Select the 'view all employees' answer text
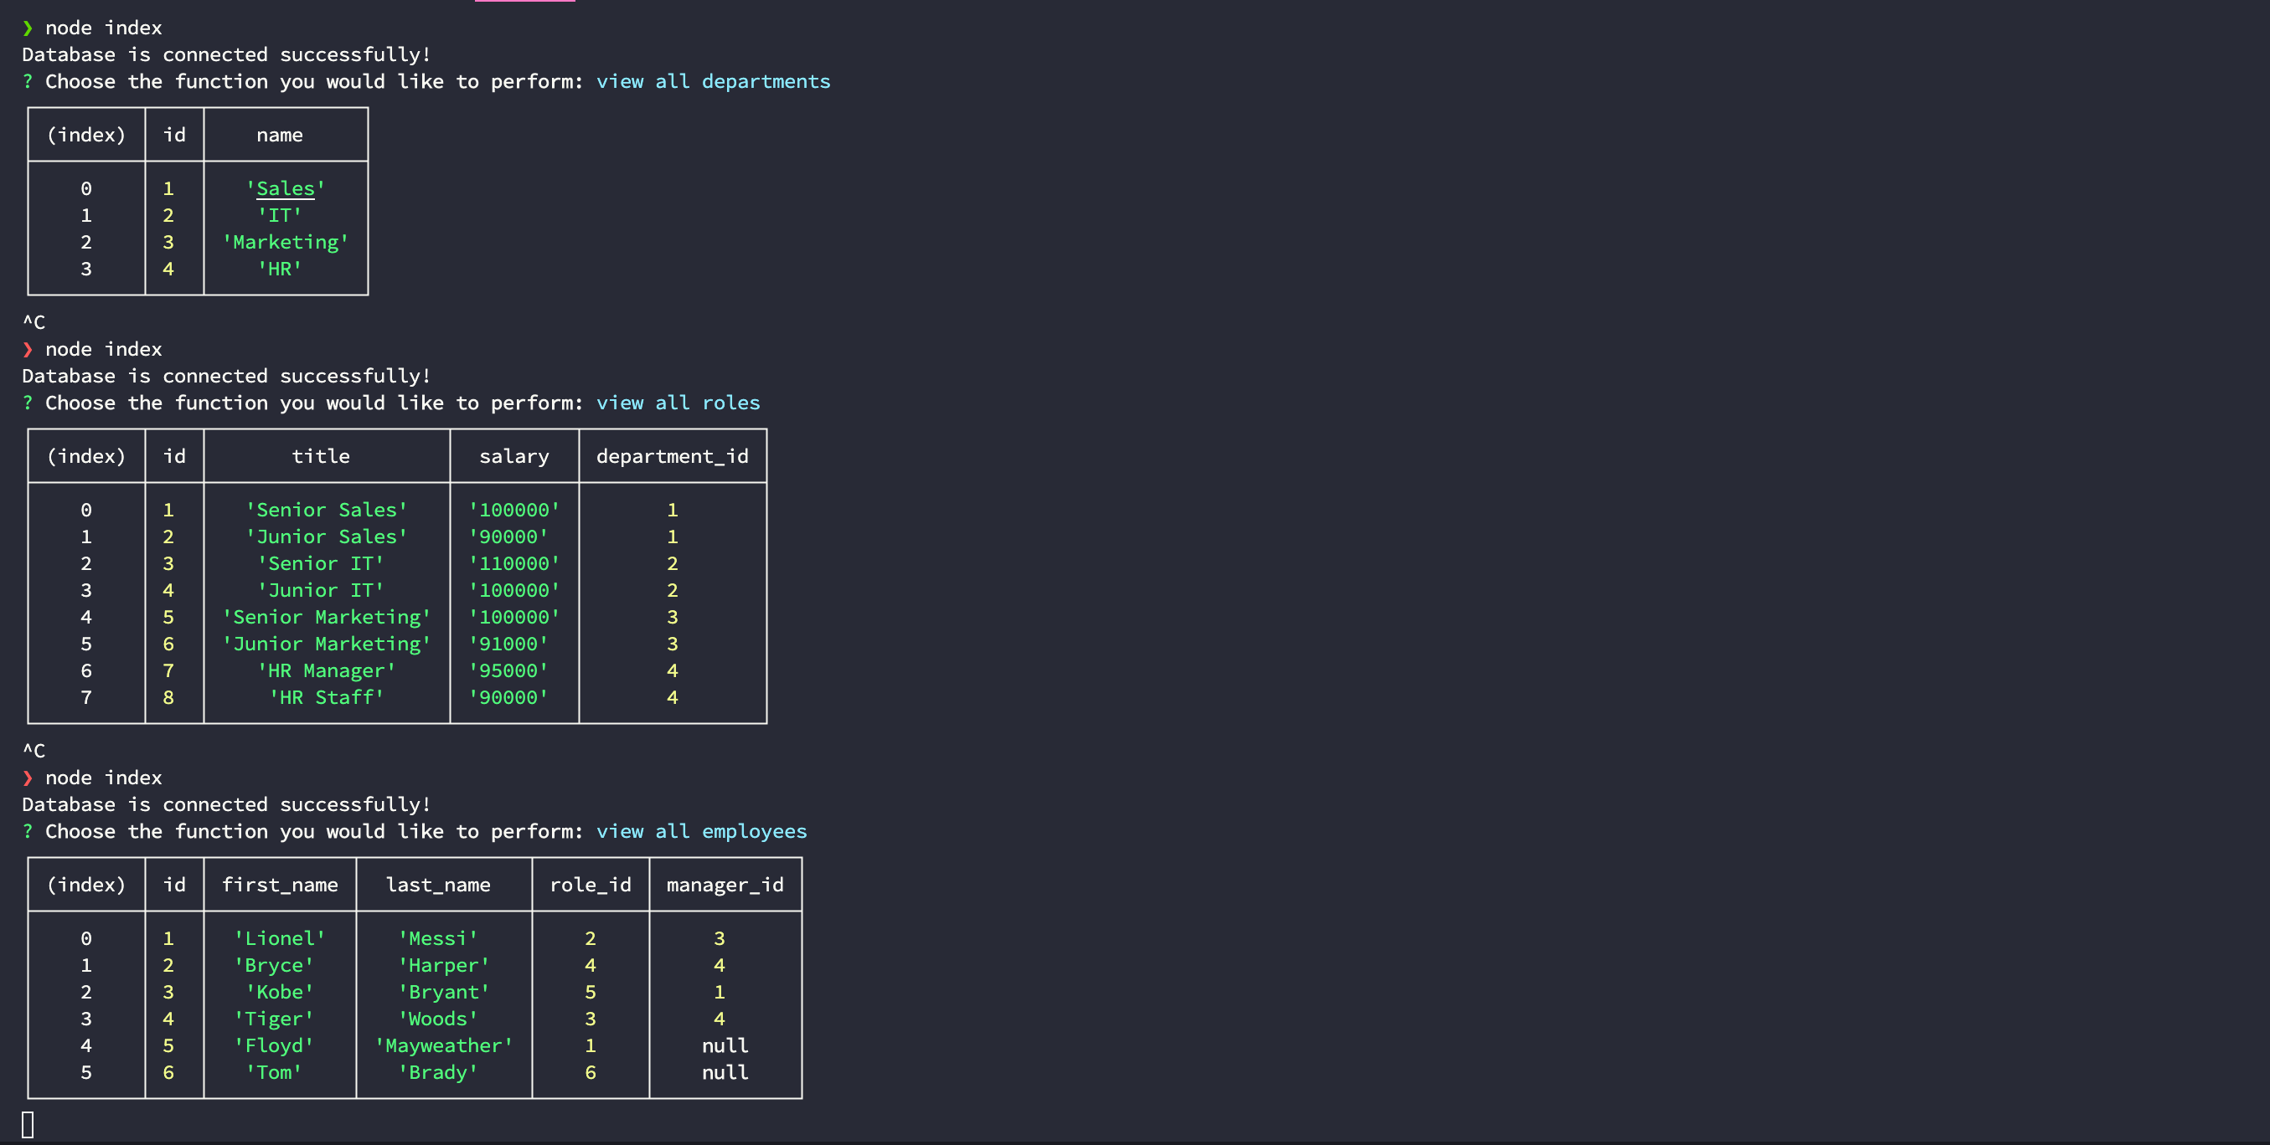 700,830
